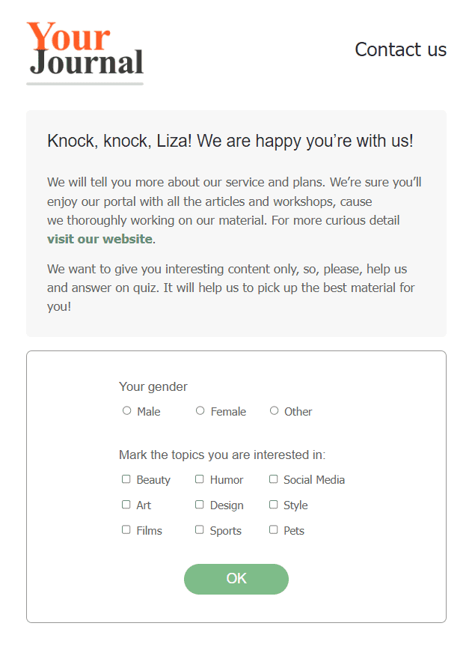Check the Pets topic box
Image resolution: width=475 pixels, height=647 pixels.
click(x=274, y=529)
